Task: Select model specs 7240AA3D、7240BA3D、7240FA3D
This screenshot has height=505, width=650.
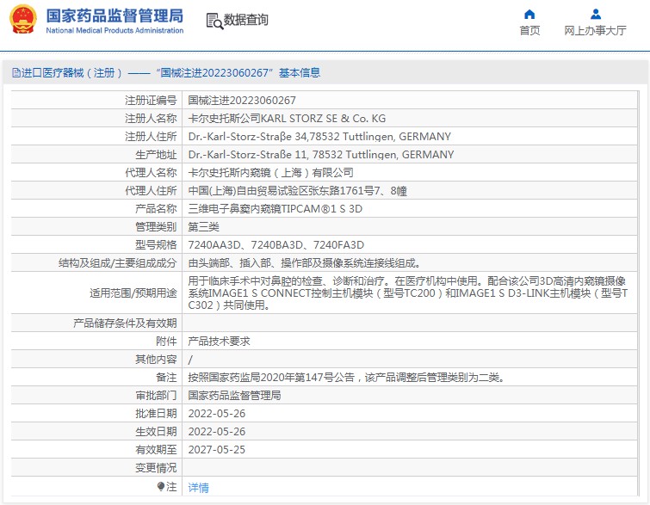Action: (276, 245)
